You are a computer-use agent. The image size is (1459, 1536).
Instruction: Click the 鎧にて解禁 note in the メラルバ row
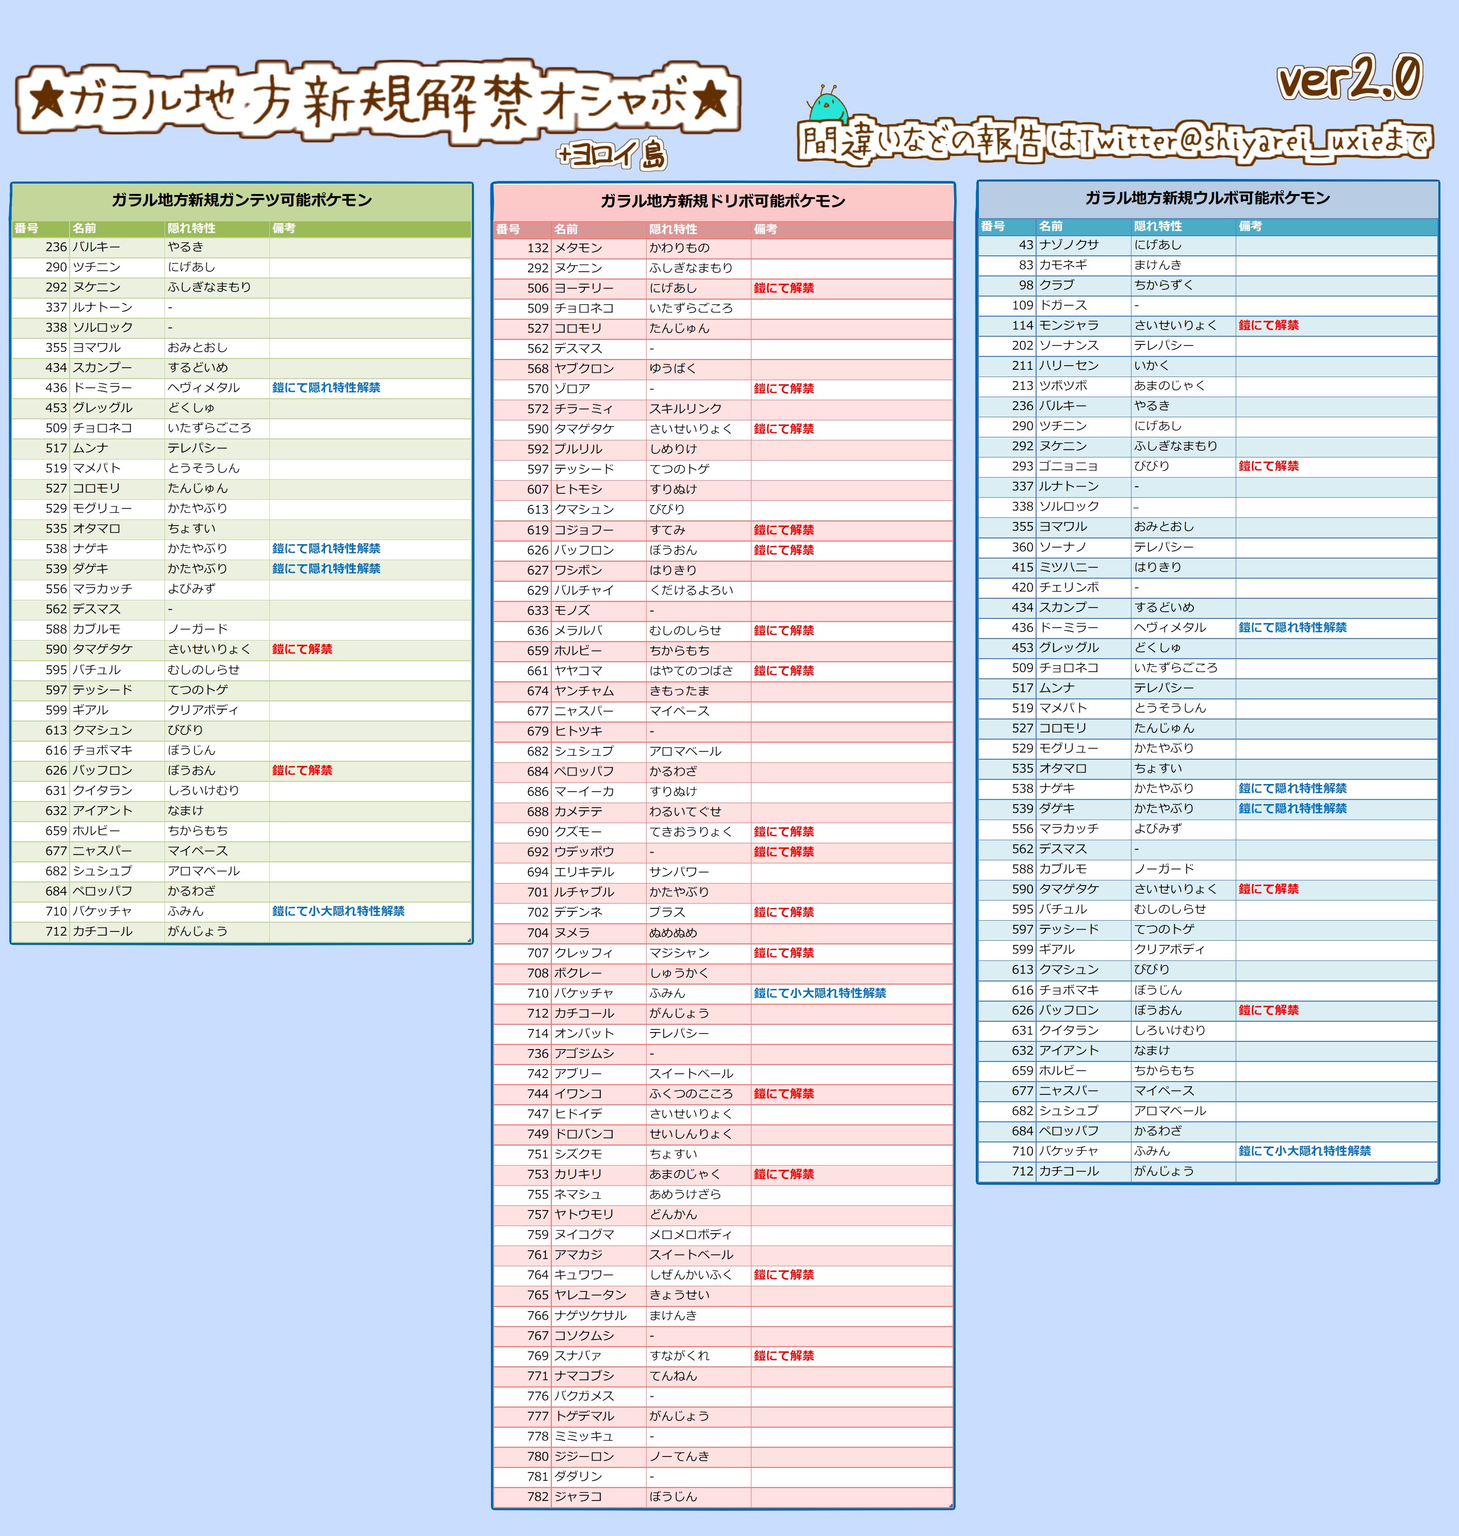[x=784, y=631]
